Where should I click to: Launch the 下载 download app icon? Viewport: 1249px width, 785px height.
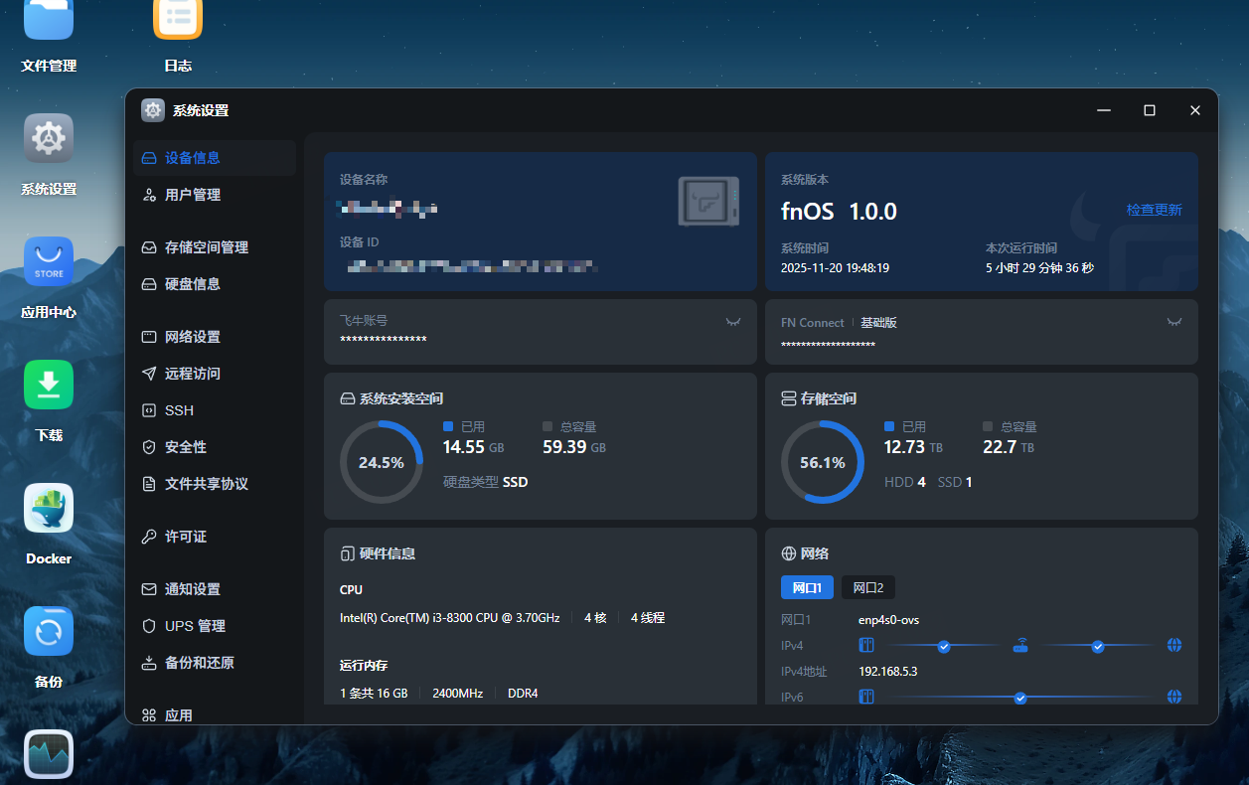click(x=49, y=386)
